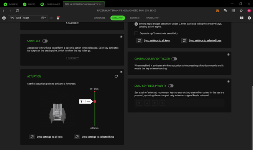Show help for Continuous Rapid Trigger panel
This screenshot has height=150, width=253.
(x=228, y=54)
